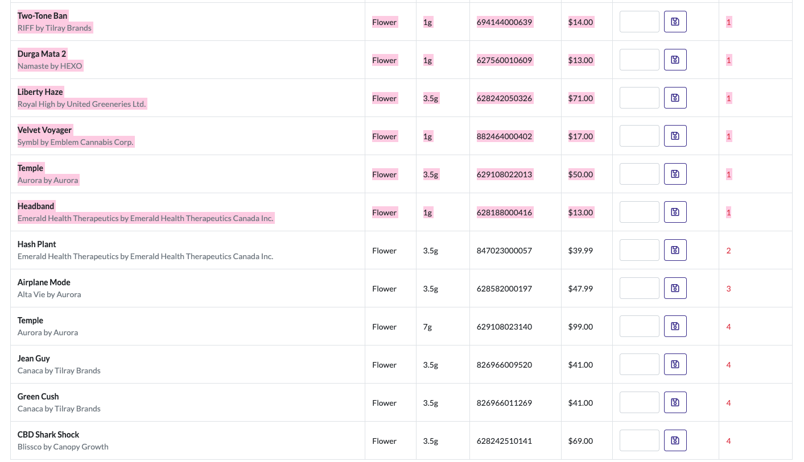Click price $71.00 for Liberty Haze
Image resolution: width=804 pixels, height=462 pixels.
coord(580,98)
